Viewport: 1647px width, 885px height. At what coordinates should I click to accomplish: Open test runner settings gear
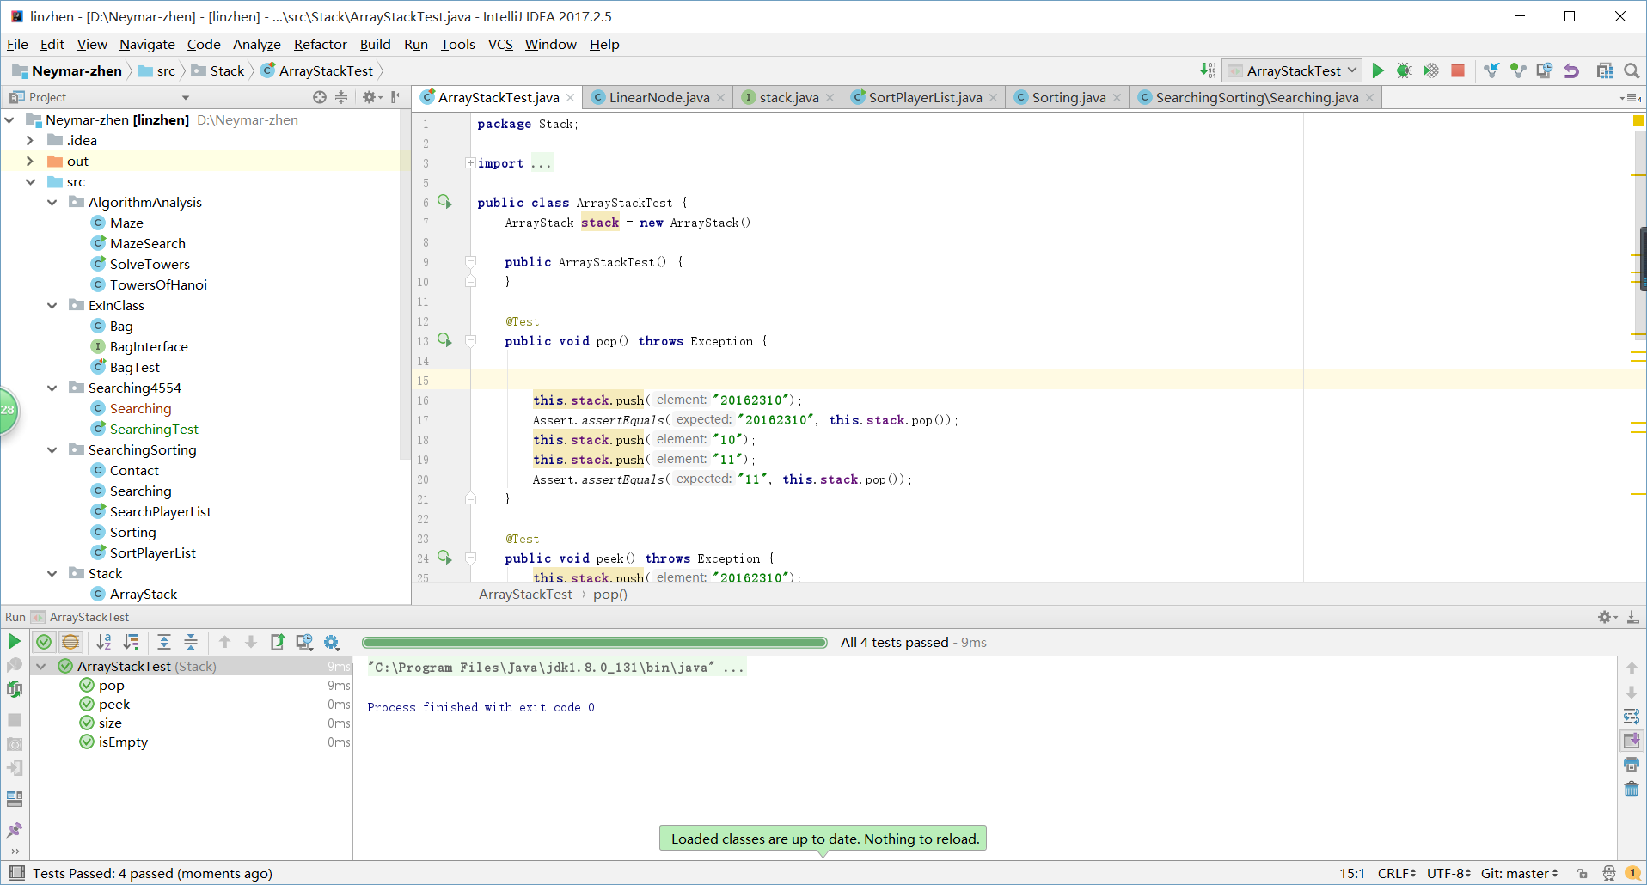pos(332,642)
